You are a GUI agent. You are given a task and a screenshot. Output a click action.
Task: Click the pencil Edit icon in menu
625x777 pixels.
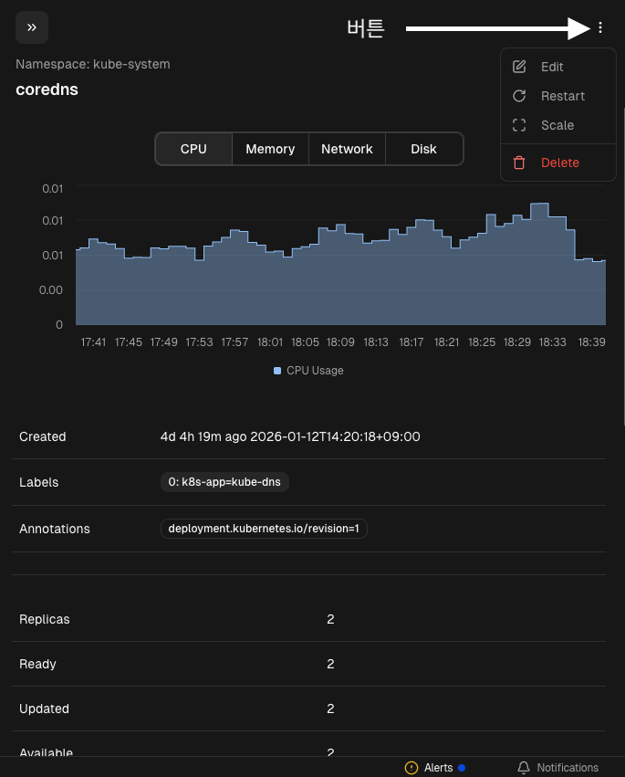[x=519, y=67]
